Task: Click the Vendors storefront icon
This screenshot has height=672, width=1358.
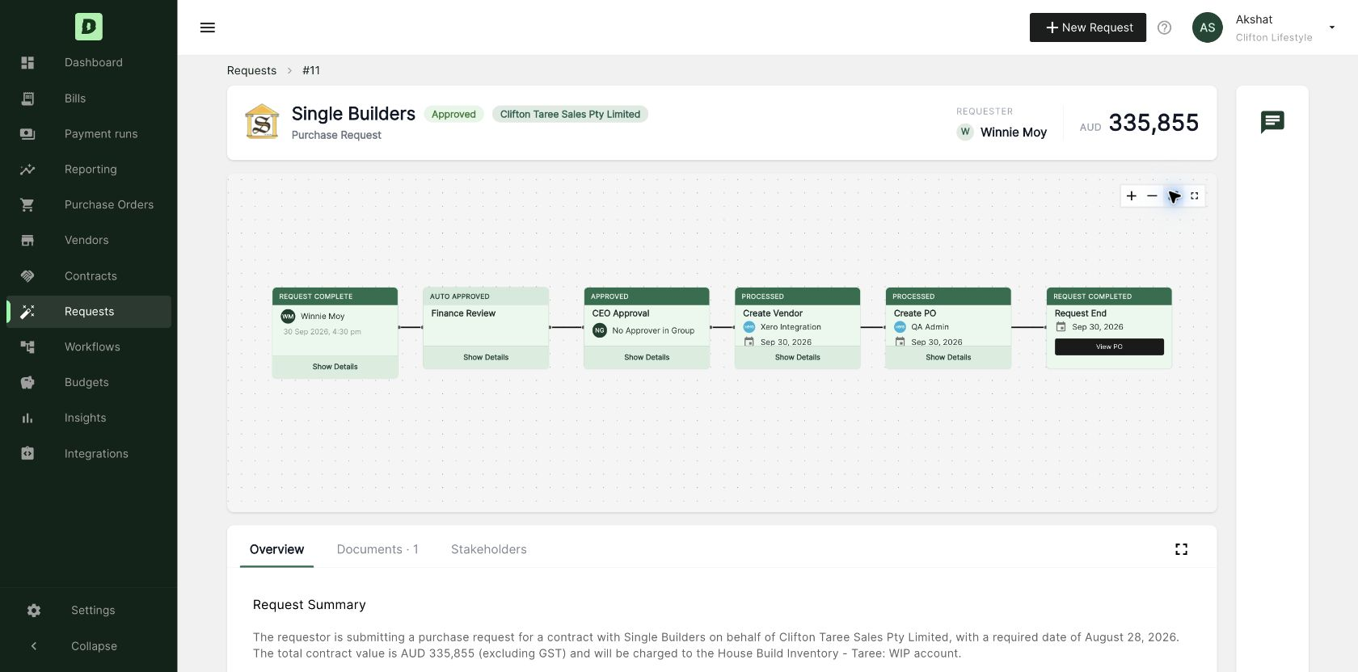Action: click(27, 241)
